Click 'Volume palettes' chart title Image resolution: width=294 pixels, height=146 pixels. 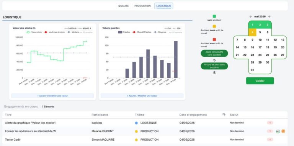point(111,28)
